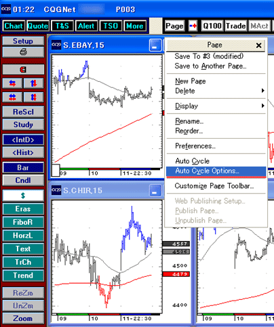Click the small white box in S.EBAY chart corner
The image size is (274, 327).
tap(56, 170)
